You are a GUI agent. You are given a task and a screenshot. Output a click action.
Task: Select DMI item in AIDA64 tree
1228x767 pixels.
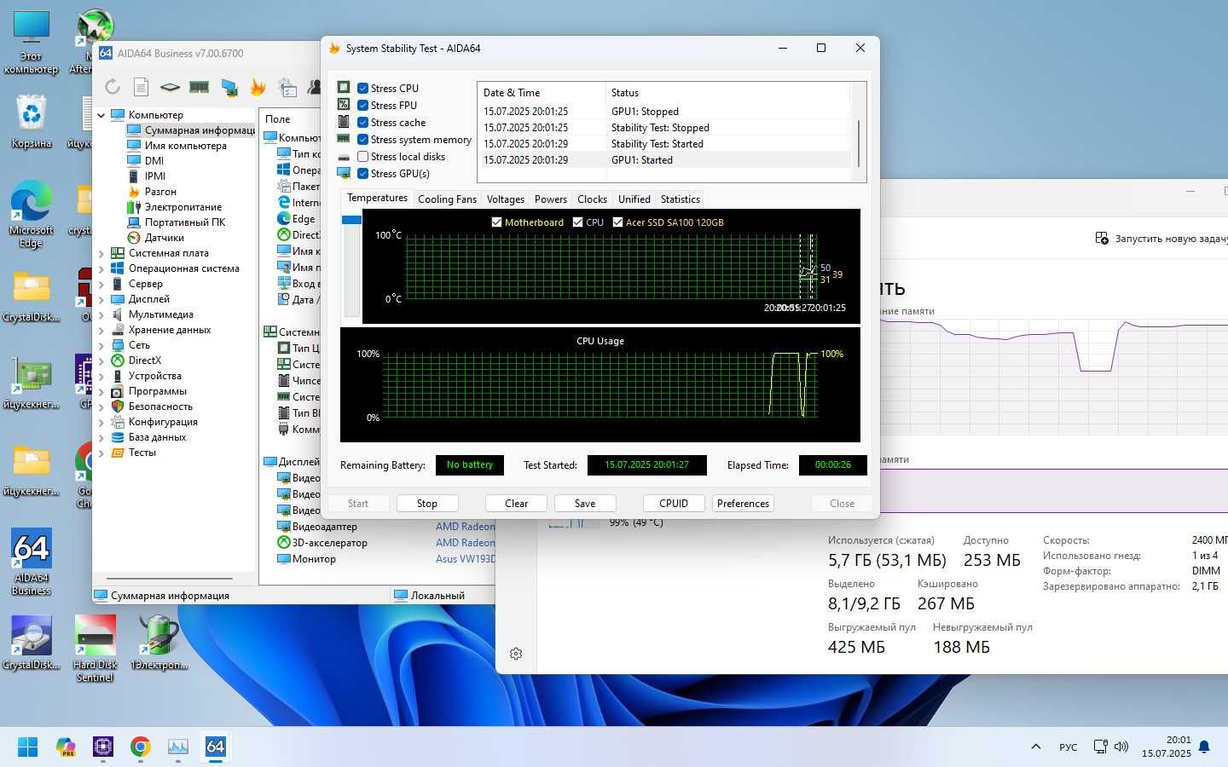[153, 161]
